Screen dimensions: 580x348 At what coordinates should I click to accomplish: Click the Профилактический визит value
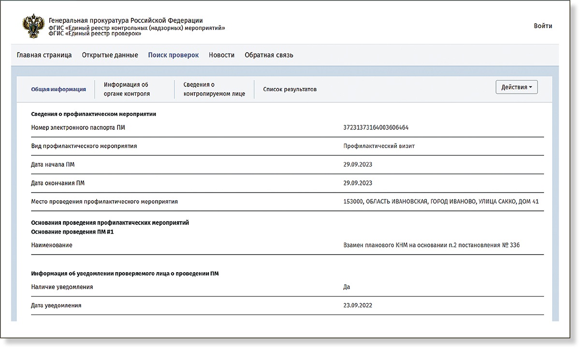[379, 146]
